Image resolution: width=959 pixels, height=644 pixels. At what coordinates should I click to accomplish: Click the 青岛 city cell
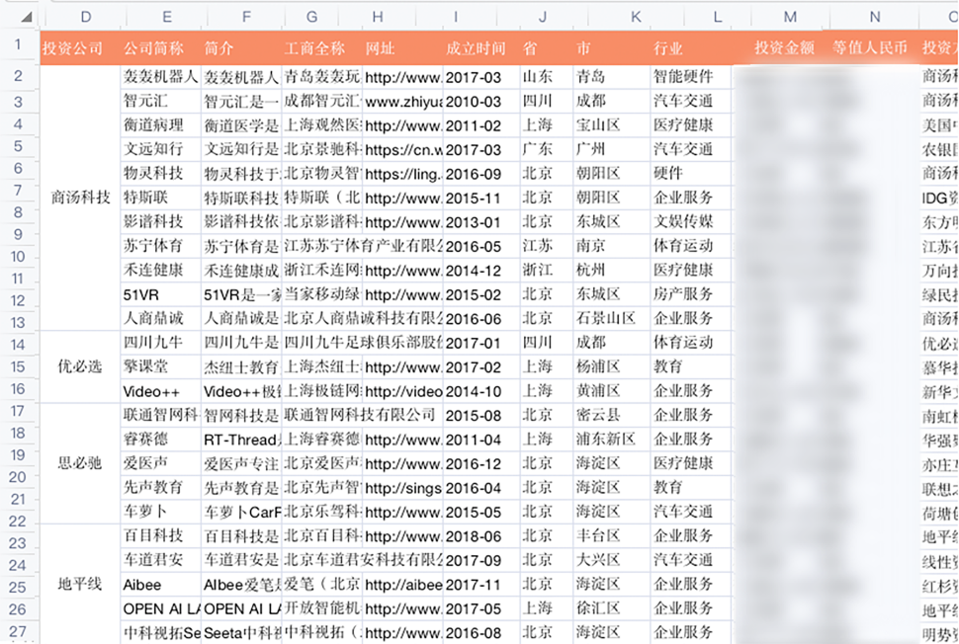[612, 77]
